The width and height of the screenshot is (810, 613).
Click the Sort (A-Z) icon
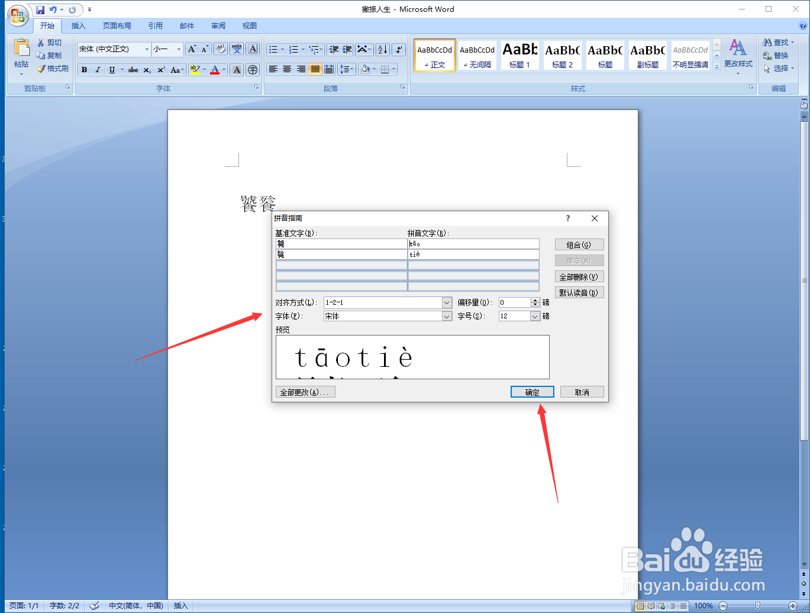383,50
